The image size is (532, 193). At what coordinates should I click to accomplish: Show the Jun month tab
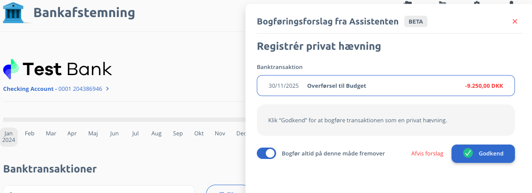click(114, 133)
